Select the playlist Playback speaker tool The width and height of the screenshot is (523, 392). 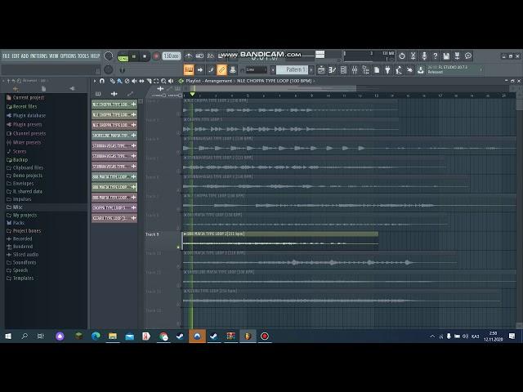(x=171, y=81)
